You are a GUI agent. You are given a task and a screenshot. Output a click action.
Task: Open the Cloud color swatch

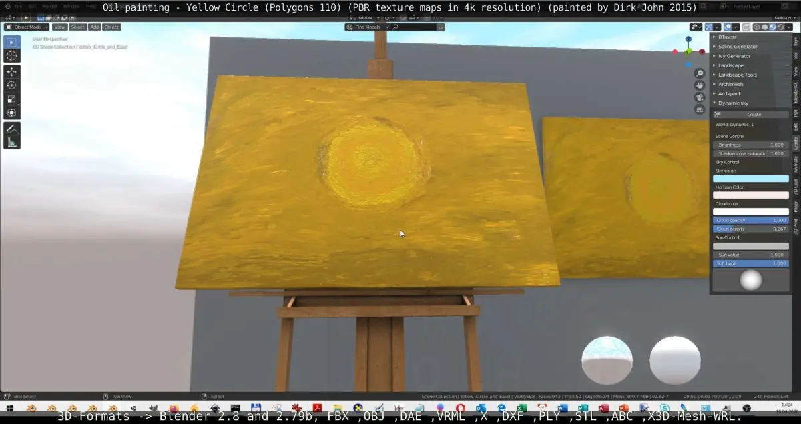point(751,212)
